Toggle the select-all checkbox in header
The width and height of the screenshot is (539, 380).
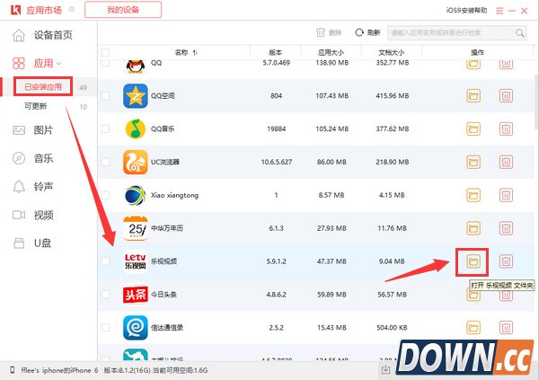(106, 52)
